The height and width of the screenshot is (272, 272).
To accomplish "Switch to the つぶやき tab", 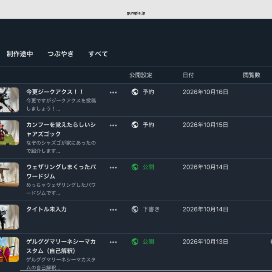I will 61,54.
